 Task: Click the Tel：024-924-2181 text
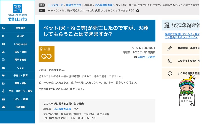click(x=55, y=118)
